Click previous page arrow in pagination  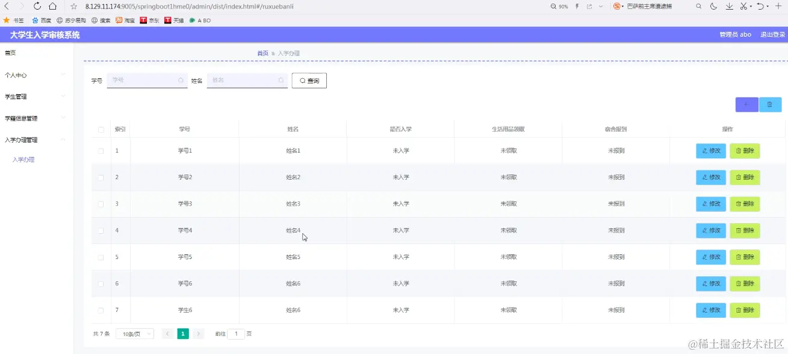(x=167, y=334)
